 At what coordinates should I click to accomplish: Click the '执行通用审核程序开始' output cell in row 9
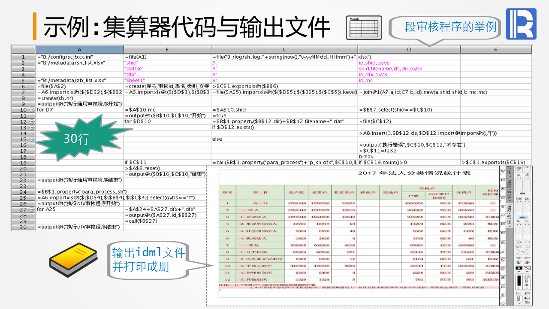pos(79,104)
